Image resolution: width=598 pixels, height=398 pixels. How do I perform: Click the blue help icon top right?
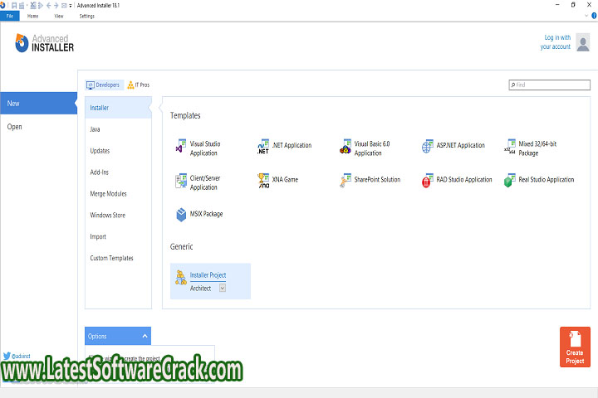coord(594,16)
